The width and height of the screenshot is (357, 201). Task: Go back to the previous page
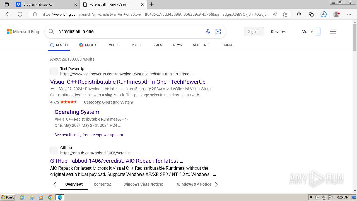click(x=8, y=14)
